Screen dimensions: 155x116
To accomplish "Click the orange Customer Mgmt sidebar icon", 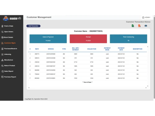I will pos(2,43).
